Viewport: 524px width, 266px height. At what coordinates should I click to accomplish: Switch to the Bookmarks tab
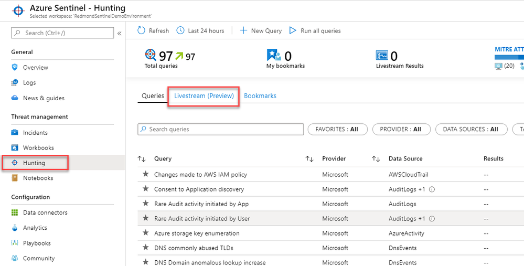click(x=260, y=96)
